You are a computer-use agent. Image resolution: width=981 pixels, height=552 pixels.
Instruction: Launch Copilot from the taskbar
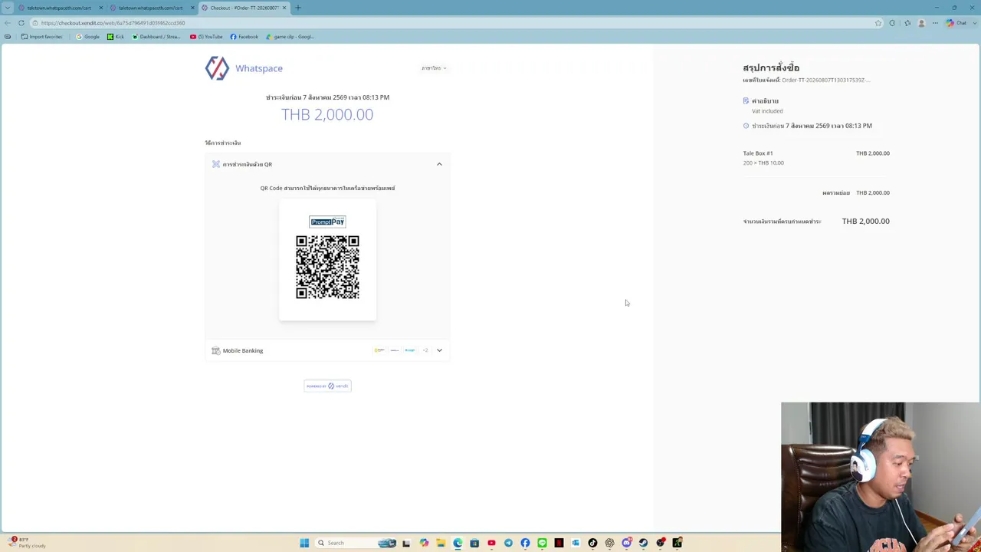point(424,543)
